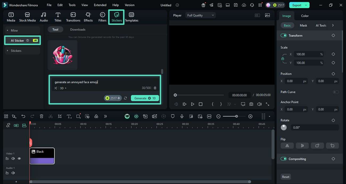Select the generated makeup sticker thumbnail
The height and width of the screenshot is (184, 346).
[63, 55]
